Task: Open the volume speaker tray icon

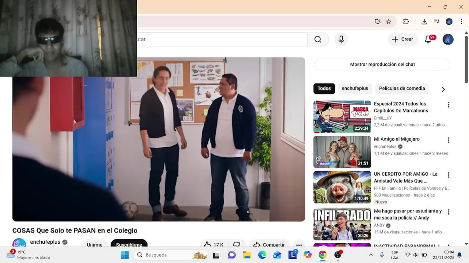Action: pos(416,255)
